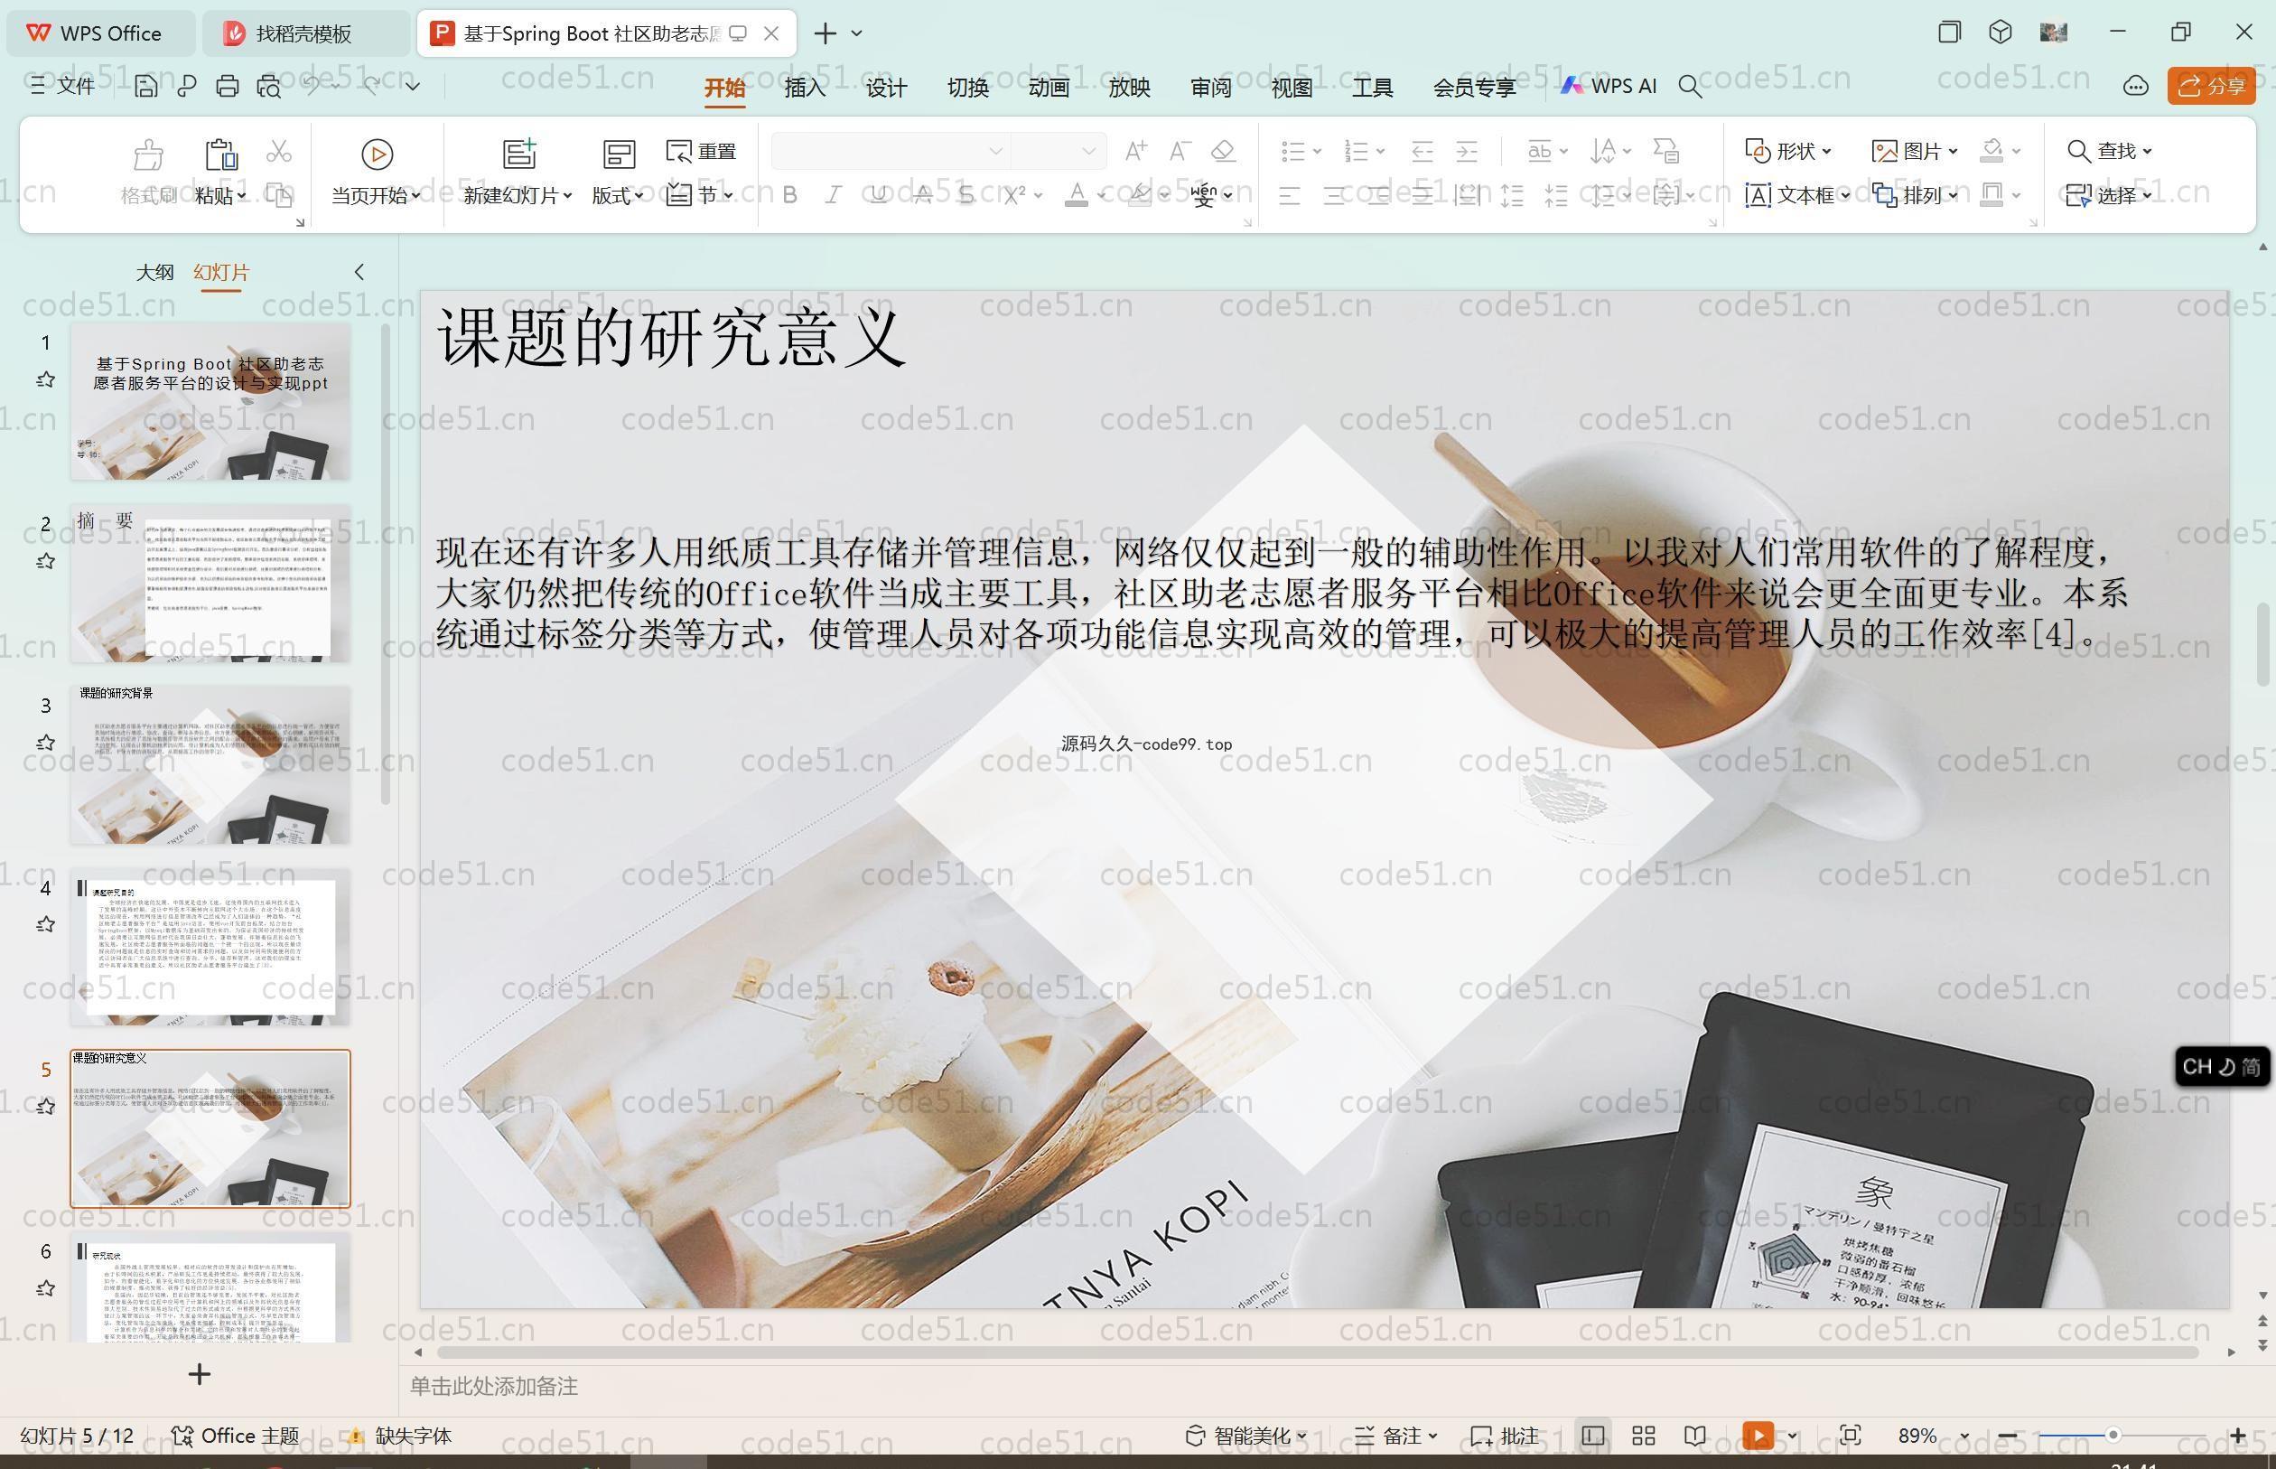Open the Select dropdown
Viewport: 2276px width, 1469px height.
2109,194
